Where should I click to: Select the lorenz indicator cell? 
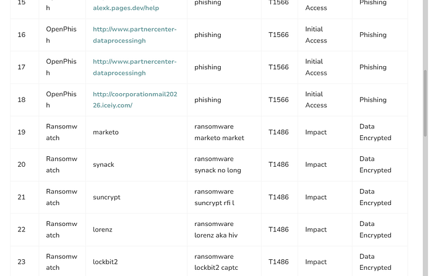(x=137, y=230)
